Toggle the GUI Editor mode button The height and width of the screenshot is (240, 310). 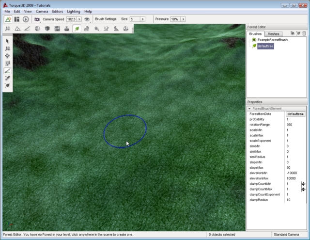(x=17, y=19)
